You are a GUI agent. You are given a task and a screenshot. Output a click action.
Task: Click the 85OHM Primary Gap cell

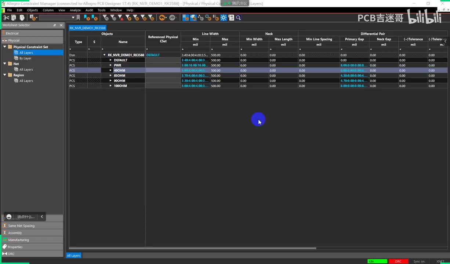pos(354,76)
